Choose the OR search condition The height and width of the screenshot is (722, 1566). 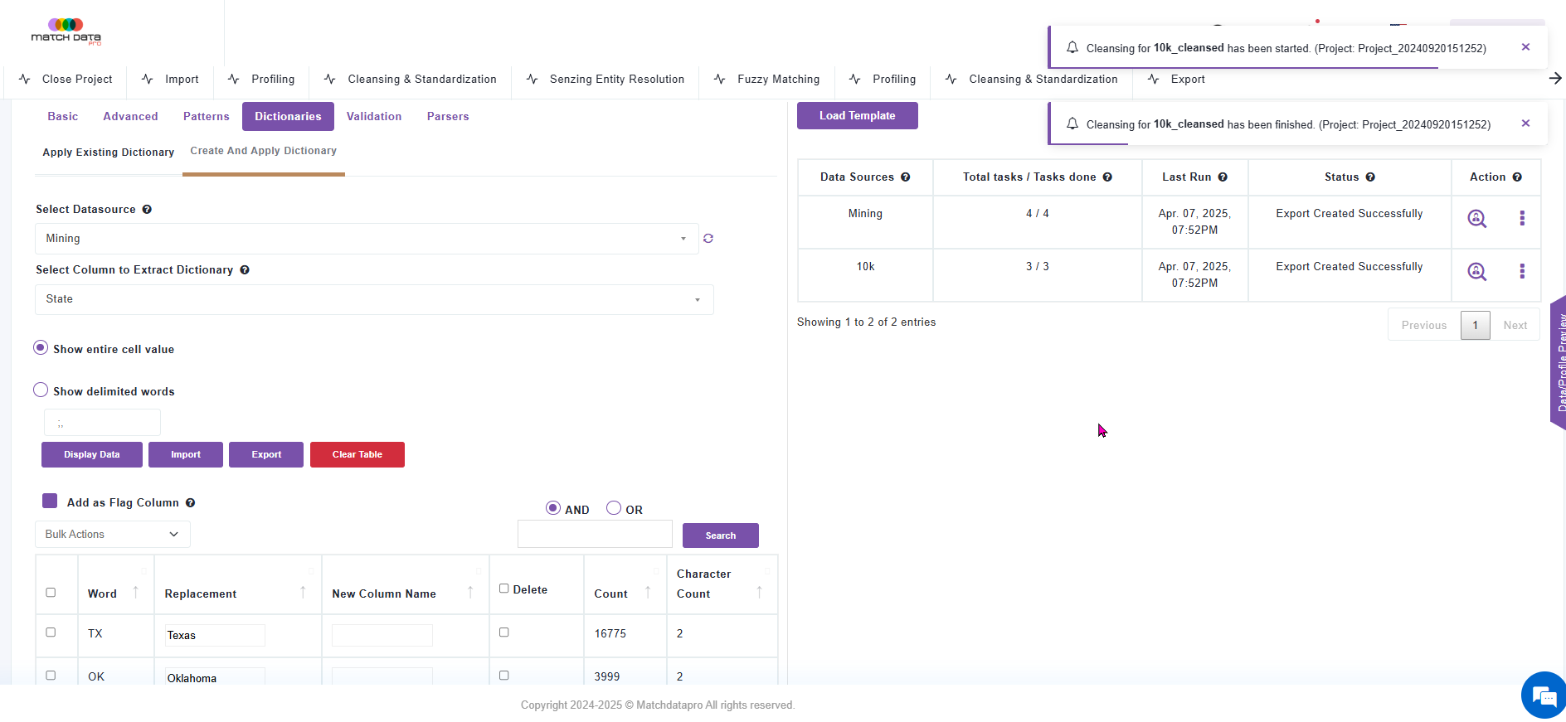(x=614, y=508)
